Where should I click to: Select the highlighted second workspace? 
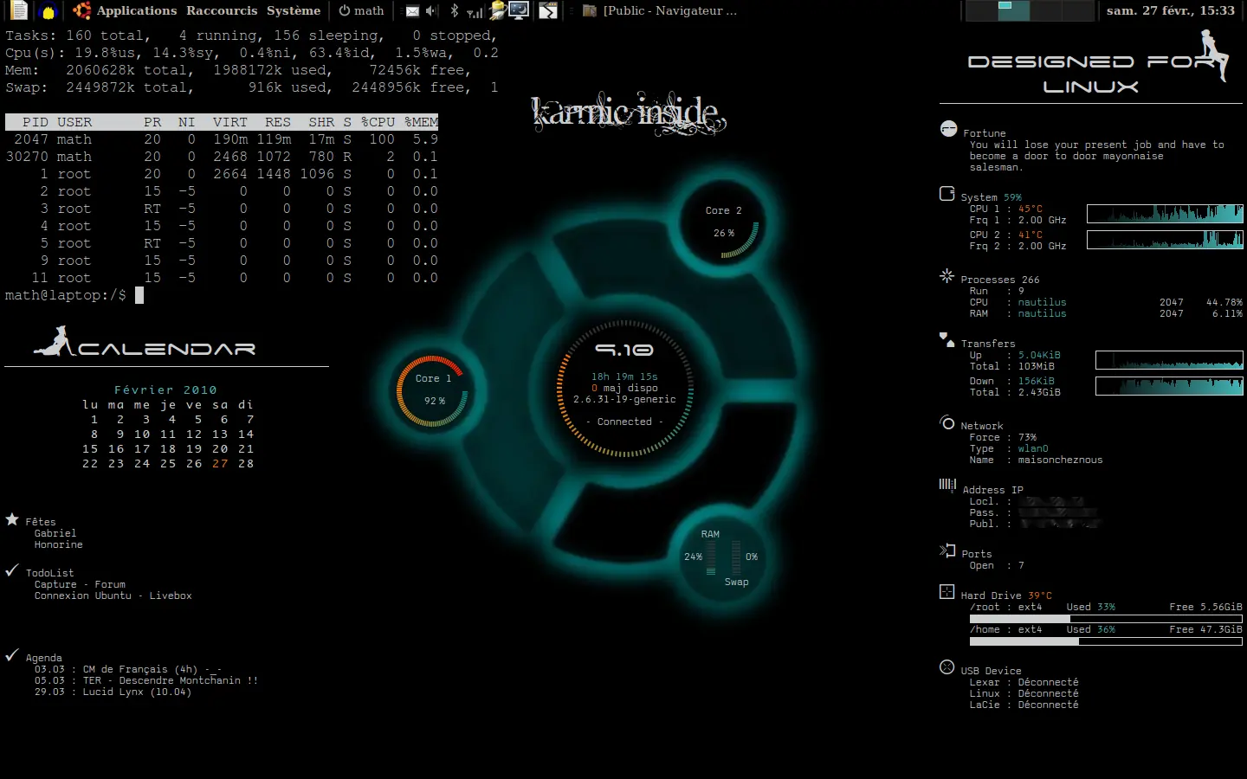coord(1014,10)
